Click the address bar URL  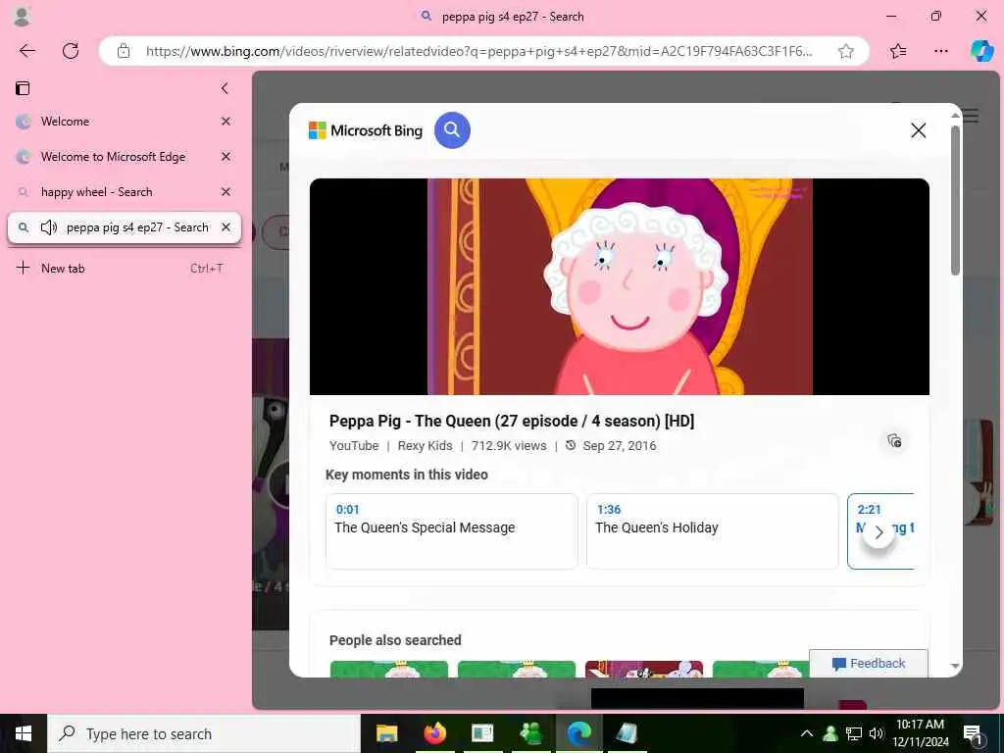[x=478, y=51]
